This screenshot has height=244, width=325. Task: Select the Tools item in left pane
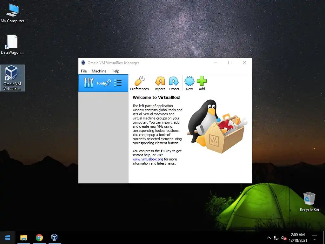coord(103,83)
